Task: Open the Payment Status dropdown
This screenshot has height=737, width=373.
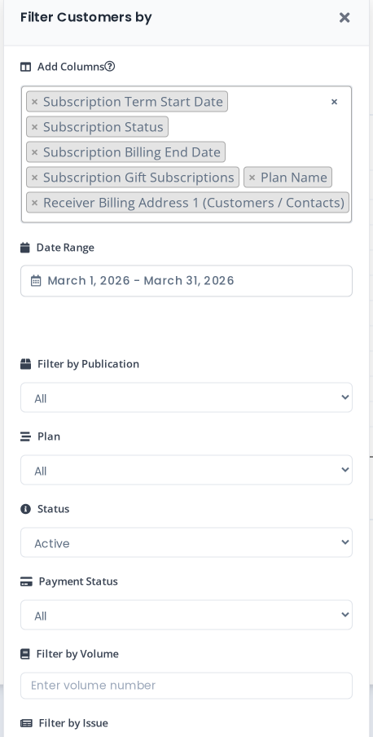Action: 186,615
